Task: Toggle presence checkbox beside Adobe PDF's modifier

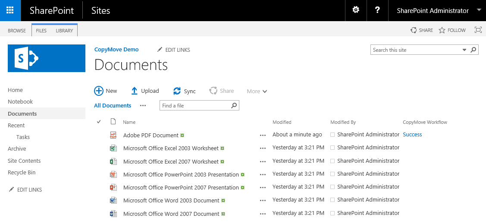Action: point(332,135)
